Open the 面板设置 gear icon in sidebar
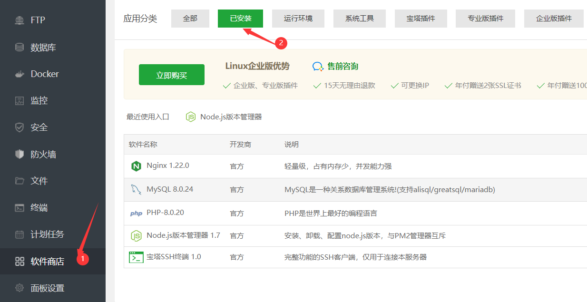587x302 pixels. pos(20,288)
